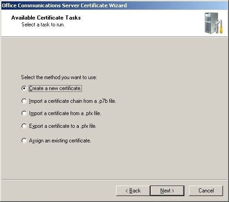
Task: Click the 'Select a task to run.' subtitle
Action: pyautogui.click(x=43, y=25)
